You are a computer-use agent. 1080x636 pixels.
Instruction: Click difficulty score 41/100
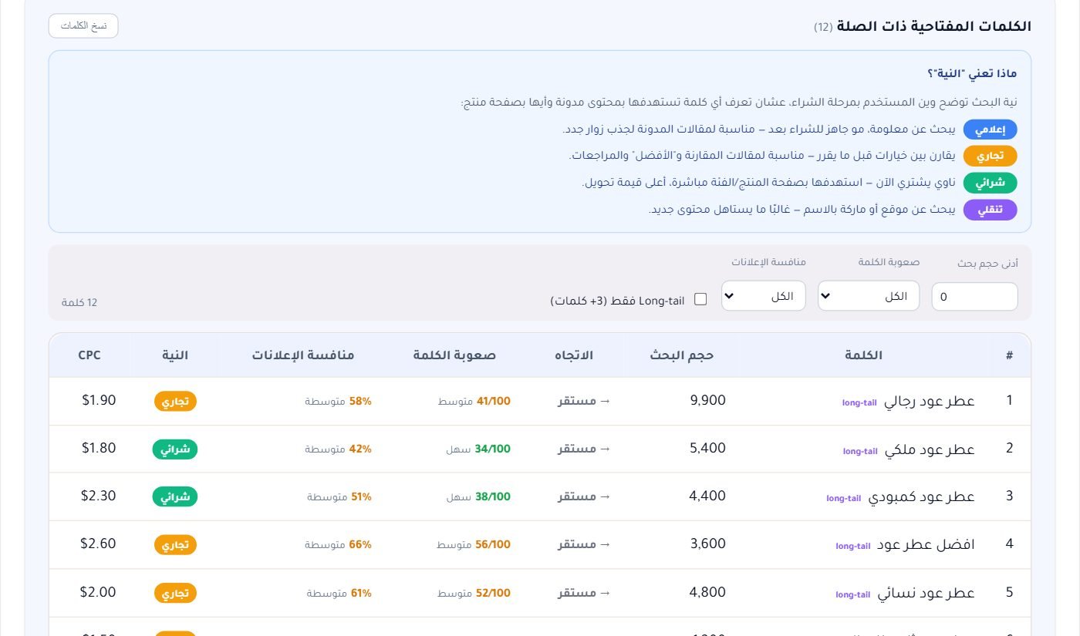[494, 402]
